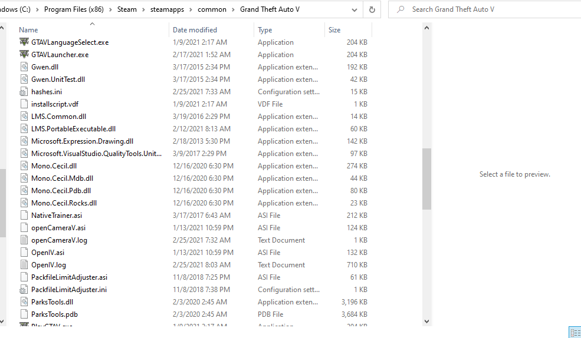Image resolution: width=581 pixels, height=338 pixels.
Task: Click the 710 KB size cell
Action: click(x=357, y=265)
